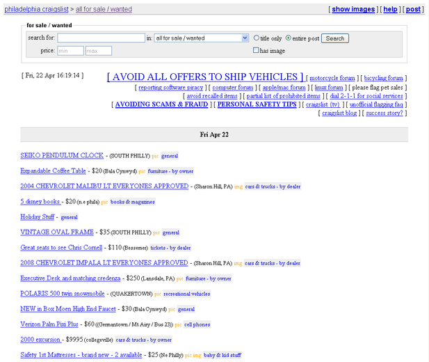Visit the bicycling forum link
429x362 pixels.
(383, 78)
